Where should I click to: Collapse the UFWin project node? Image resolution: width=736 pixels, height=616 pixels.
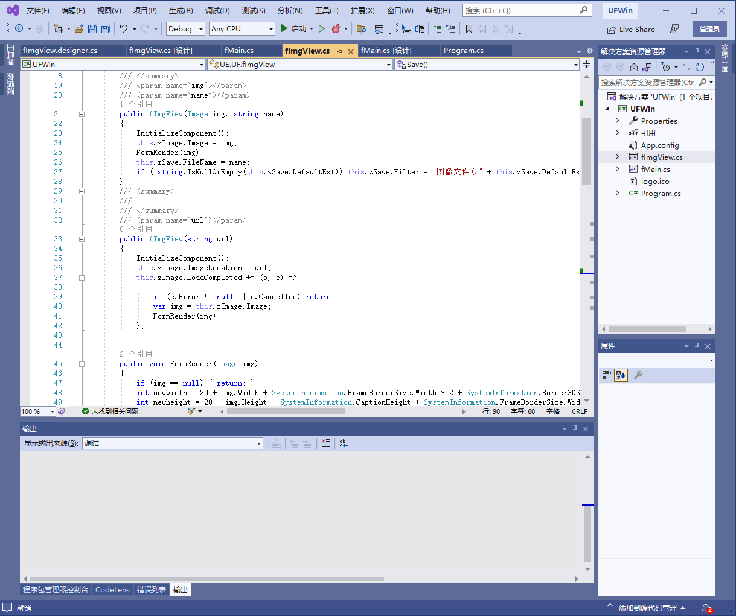607,109
